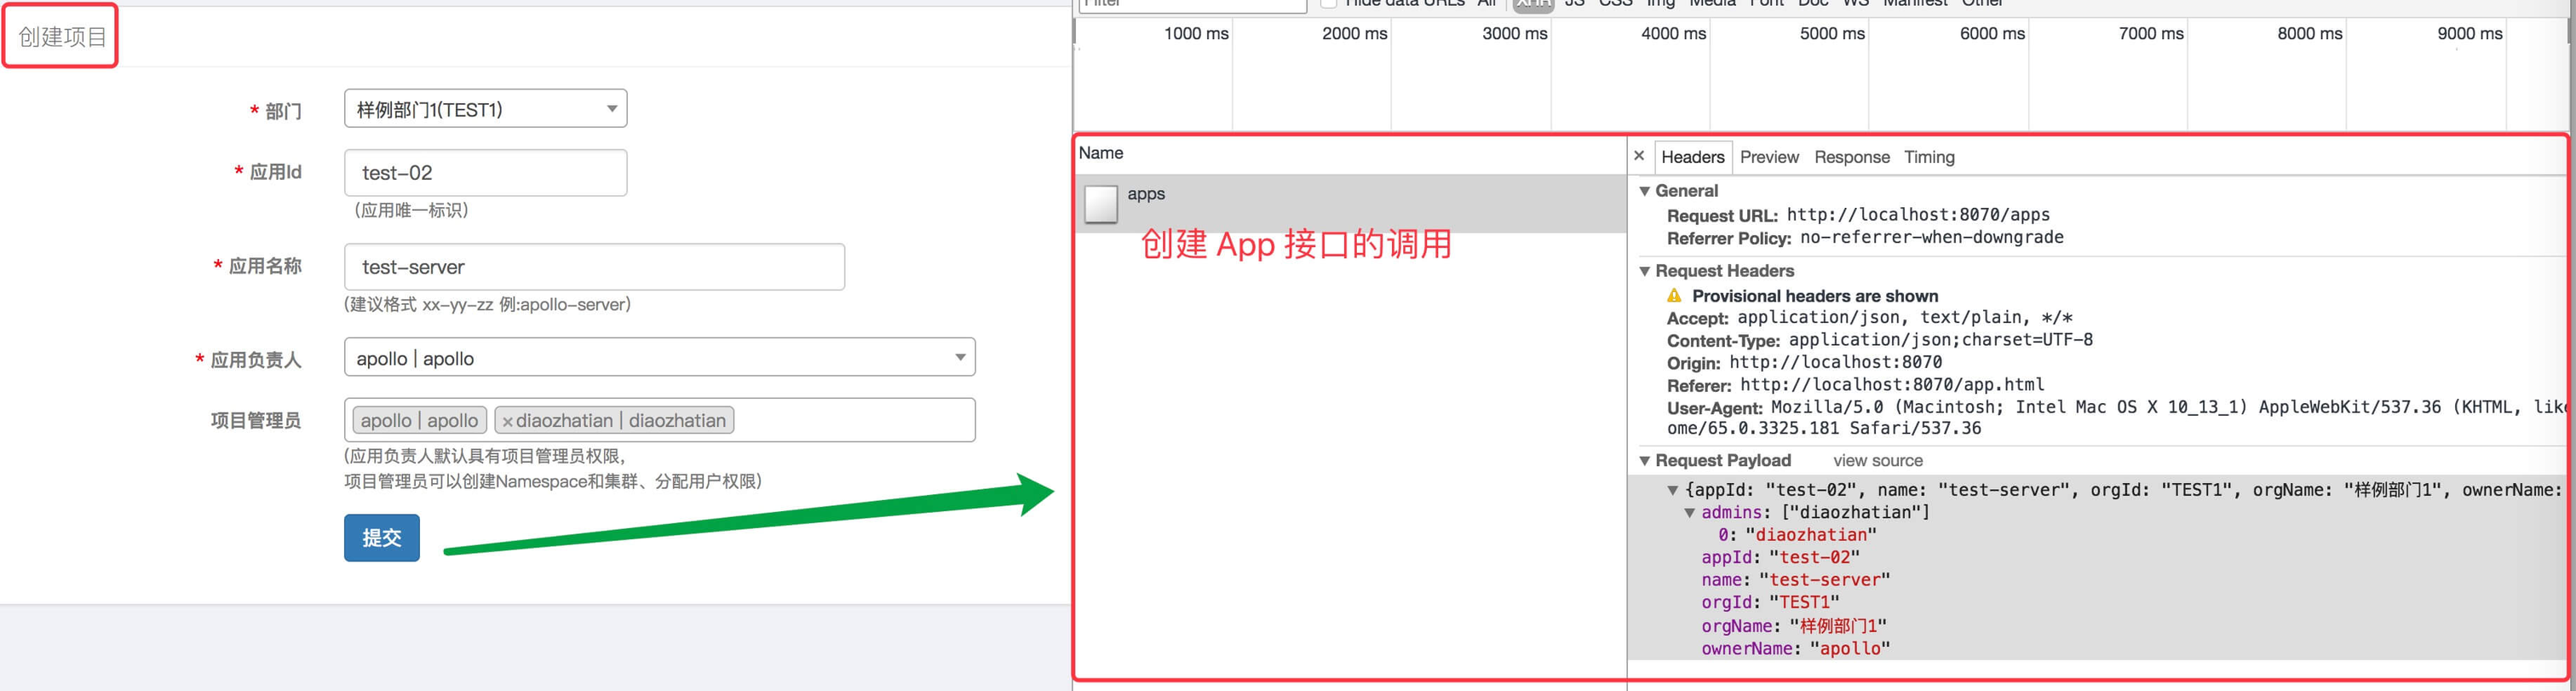This screenshot has height=691, width=2576.
Task: Click the file icon beside apps request
Action: point(1101,204)
